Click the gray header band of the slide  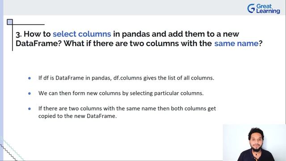(124, 8)
